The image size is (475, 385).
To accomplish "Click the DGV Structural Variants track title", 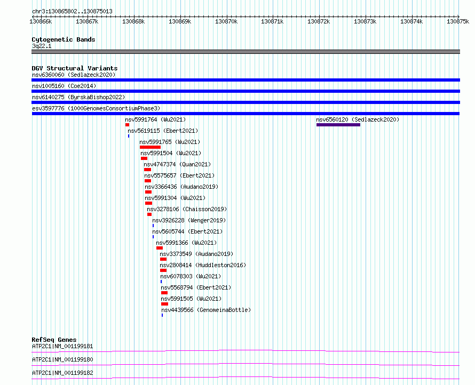I will tap(75, 68).
